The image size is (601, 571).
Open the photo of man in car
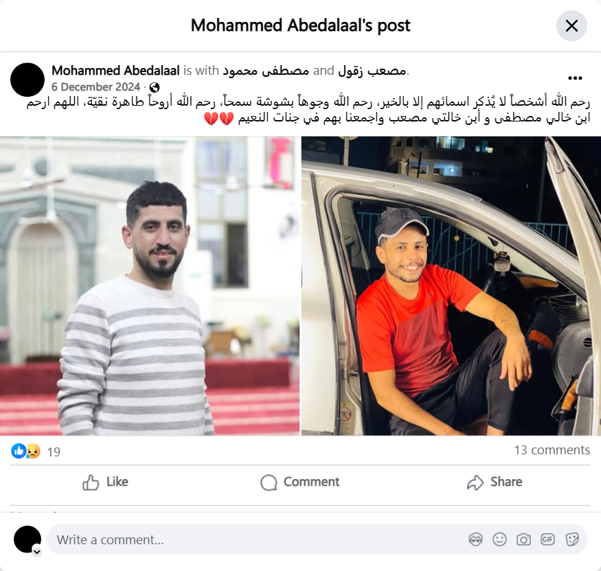tap(451, 286)
